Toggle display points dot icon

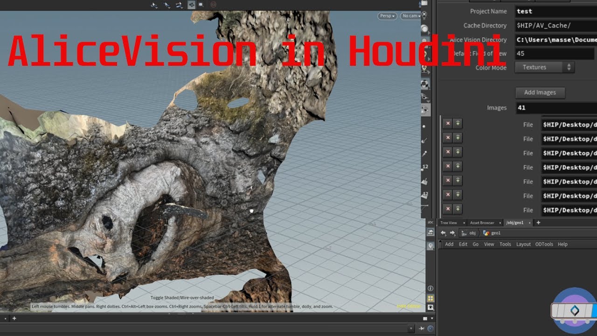pos(424,126)
